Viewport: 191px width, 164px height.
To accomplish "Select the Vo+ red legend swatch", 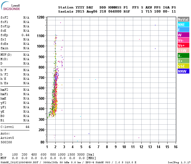I will point(183,45).
